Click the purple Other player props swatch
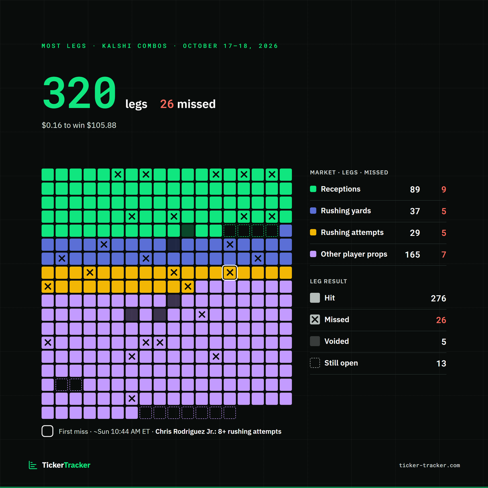488x488 pixels. pos(313,254)
